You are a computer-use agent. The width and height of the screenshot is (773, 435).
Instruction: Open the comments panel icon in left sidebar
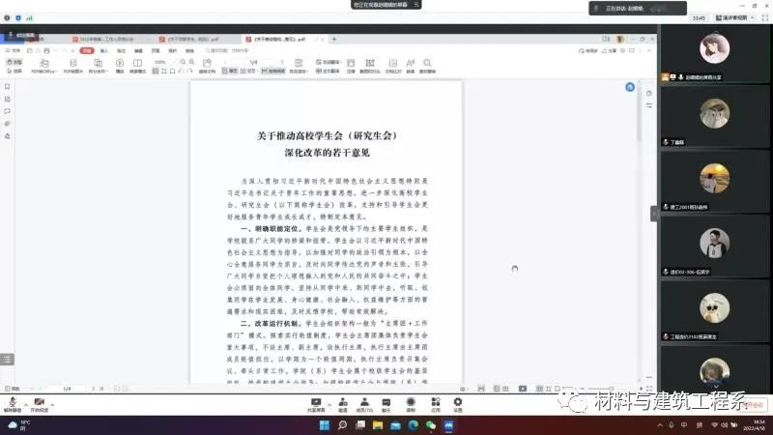point(7,111)
